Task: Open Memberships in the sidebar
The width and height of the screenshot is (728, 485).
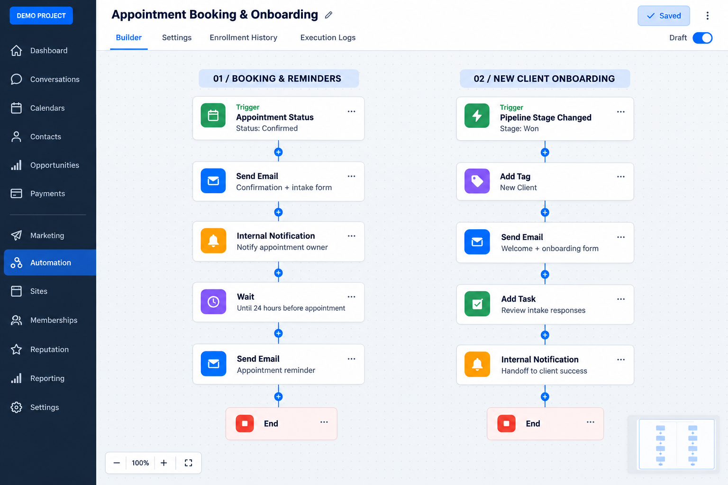Action: [x=48, y=320]
